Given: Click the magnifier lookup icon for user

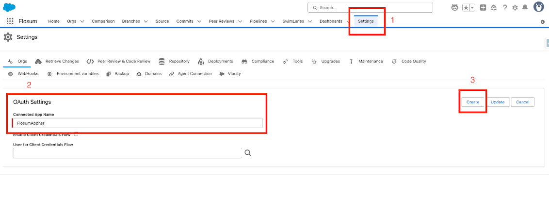Looking at the screenshot, I should point(248,153).
